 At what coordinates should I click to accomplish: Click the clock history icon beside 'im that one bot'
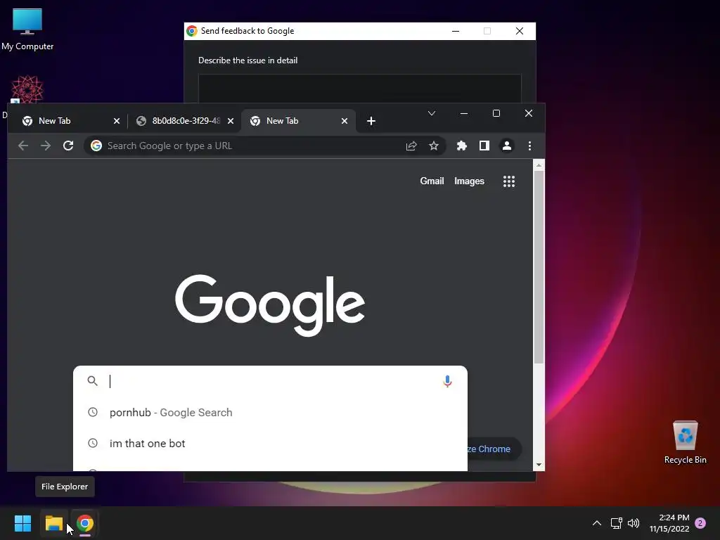pyautogui.click(x=93, y=443)
